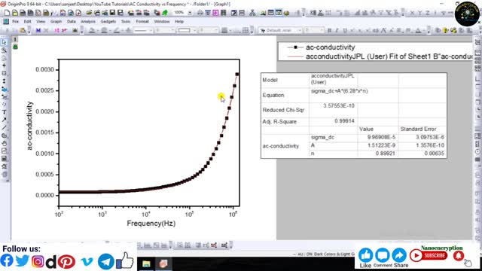Select the Pointer tool
Viewport: 482px width, 271px height.
pos(5,42)
